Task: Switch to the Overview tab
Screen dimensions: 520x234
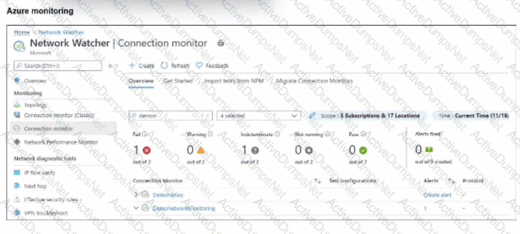Action: [141, 81]
